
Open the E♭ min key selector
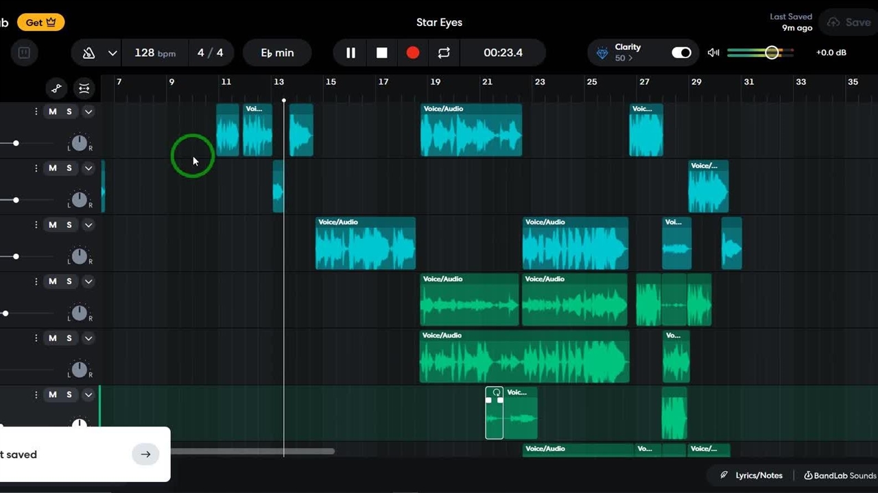click(277, 53)
